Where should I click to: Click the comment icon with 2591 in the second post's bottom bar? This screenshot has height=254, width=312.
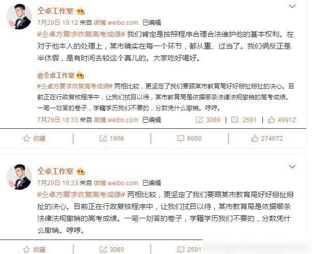181,249
